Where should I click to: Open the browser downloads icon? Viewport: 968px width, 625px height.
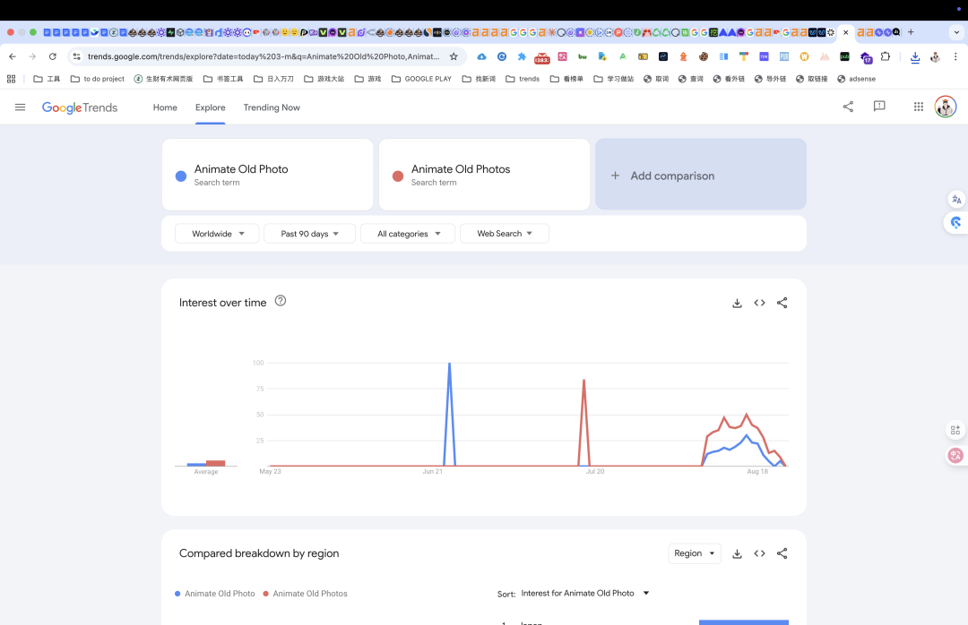(x=915, y=56)
